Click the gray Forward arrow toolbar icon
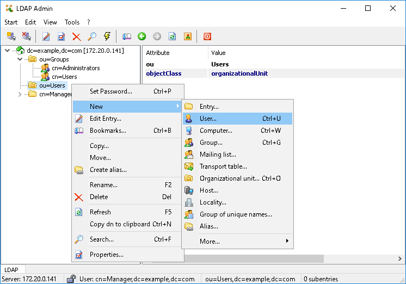This screenshot has width=406, height=284. click(157, 36)
